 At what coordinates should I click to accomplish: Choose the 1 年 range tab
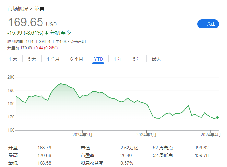tap(118, 59)
